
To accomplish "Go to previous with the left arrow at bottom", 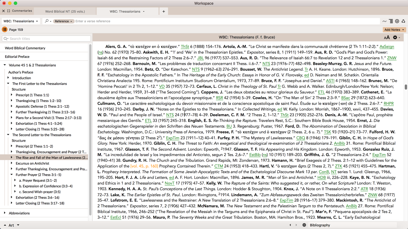I will click(290, 225).
